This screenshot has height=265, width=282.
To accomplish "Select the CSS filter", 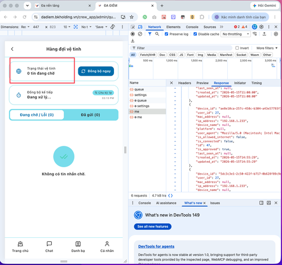I will [x=172, y=55].
